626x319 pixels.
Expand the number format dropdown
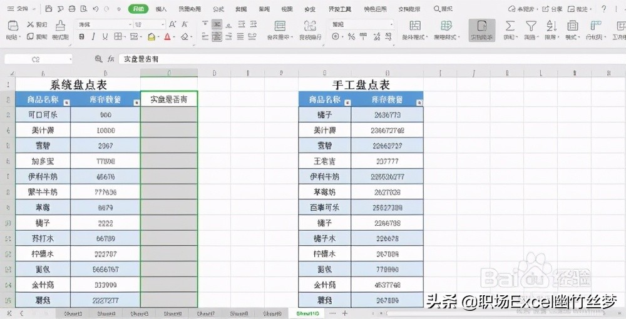click(391, 25)
